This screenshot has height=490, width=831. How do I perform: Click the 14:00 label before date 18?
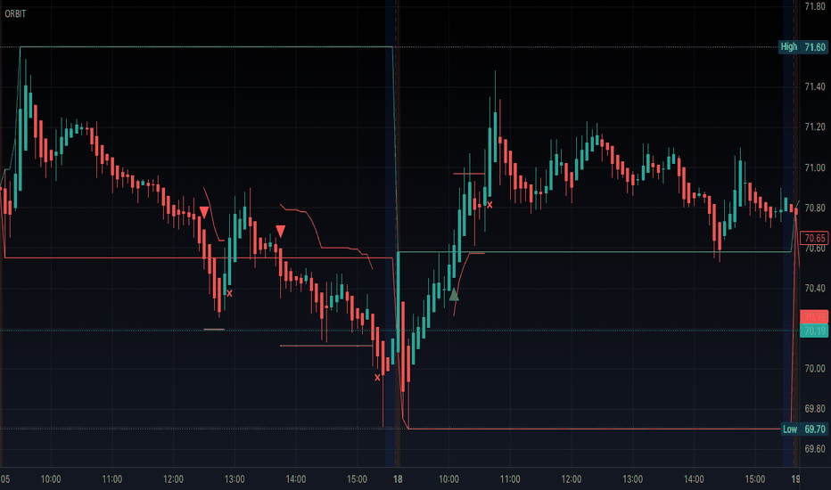click(x=296, y=479)
